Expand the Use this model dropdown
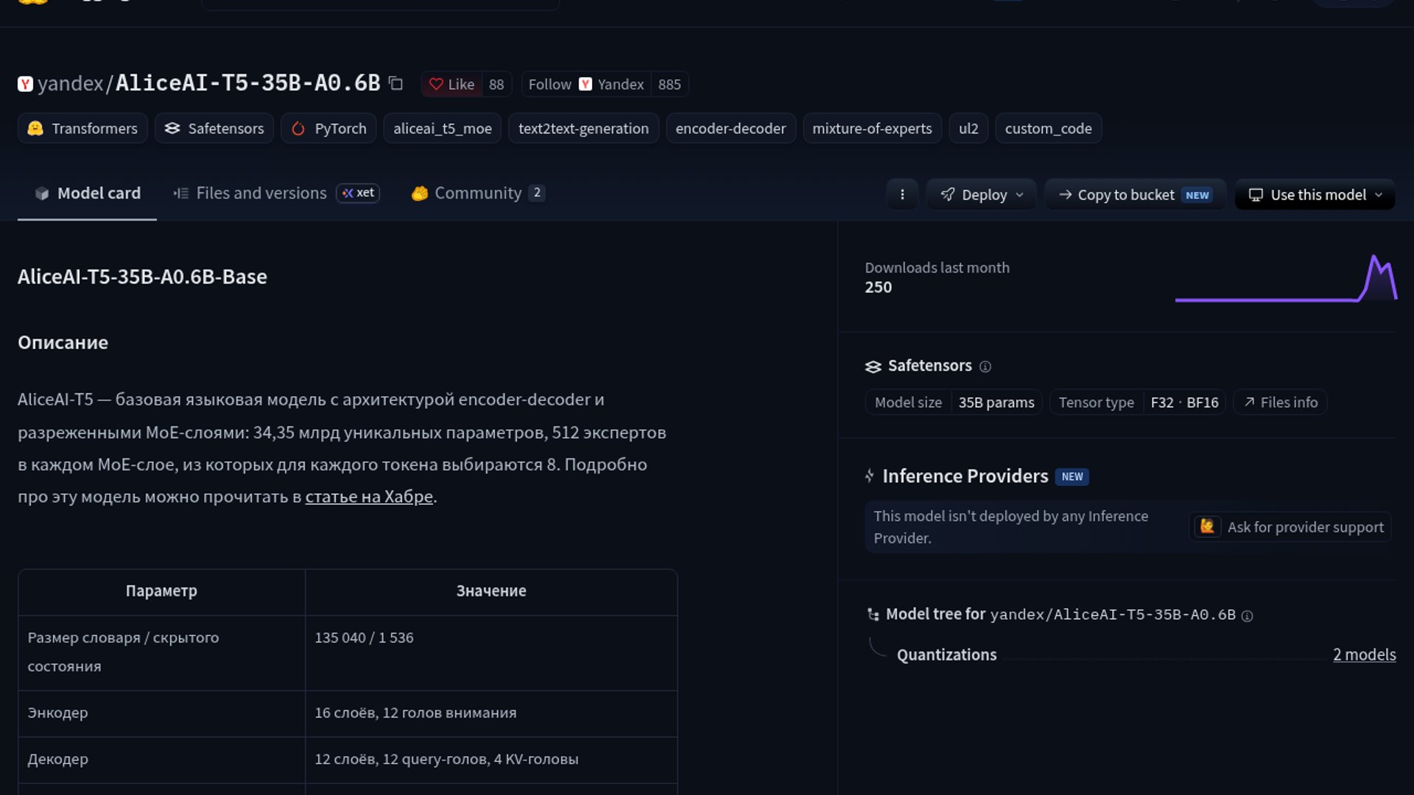 tap(1315, 194)
